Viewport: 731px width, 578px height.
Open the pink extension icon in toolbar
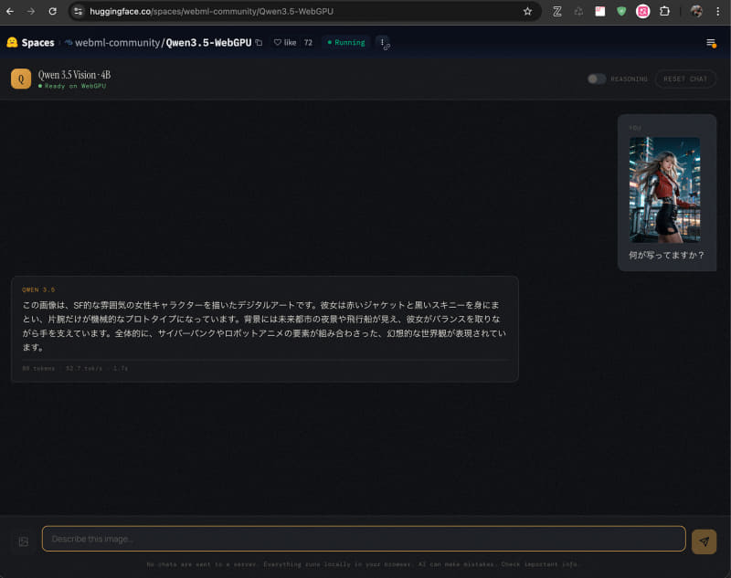click(x=642, y=13)
